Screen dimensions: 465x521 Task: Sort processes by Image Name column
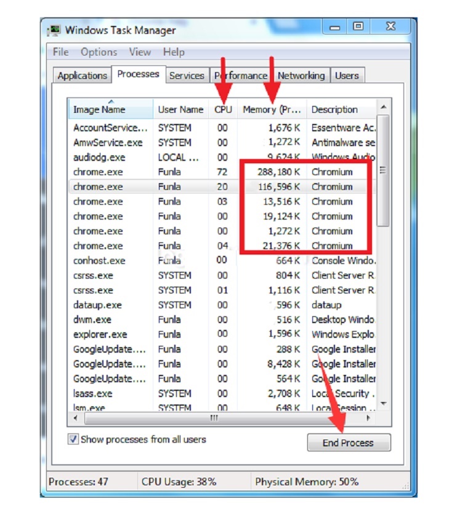point(100,110)
